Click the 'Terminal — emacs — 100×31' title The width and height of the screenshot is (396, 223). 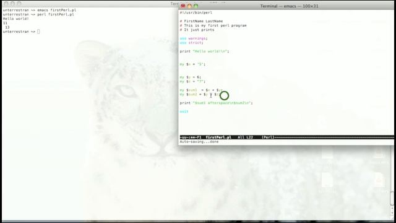pos(289,6)
